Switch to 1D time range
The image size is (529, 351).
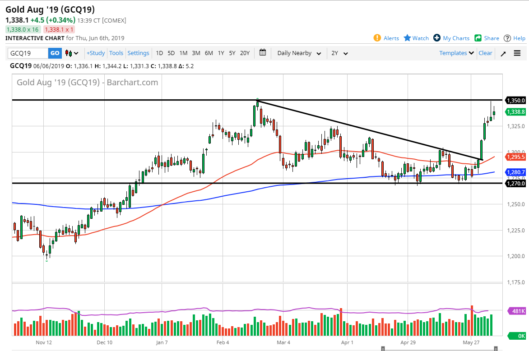click(159, 53)
